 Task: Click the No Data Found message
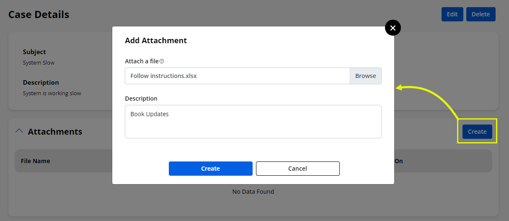tap(253, 192)
